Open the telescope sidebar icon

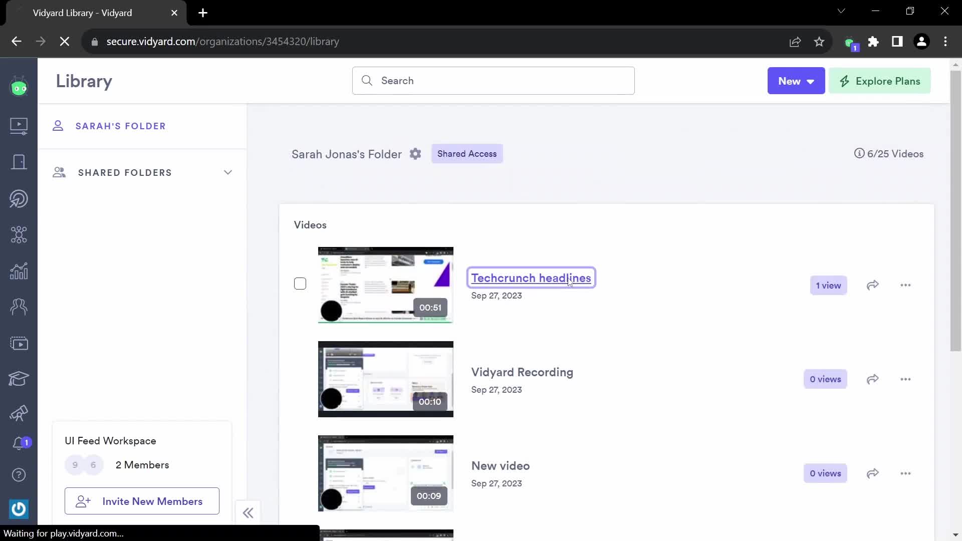click(19, 413)
